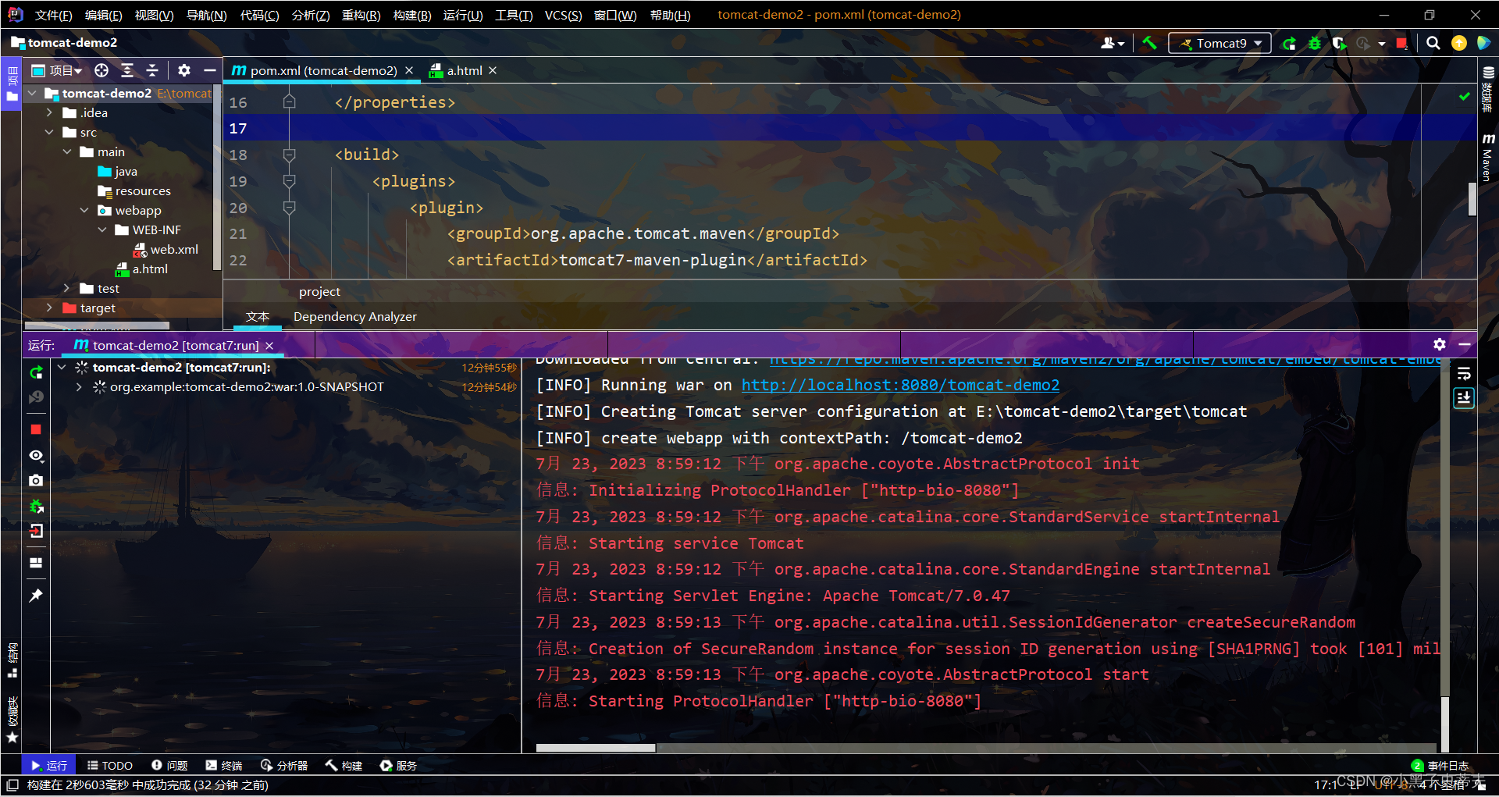Collapse the tomcat-demo2 project root
This screenshot has height=797, width=1499.
click(x=32, y=93)
